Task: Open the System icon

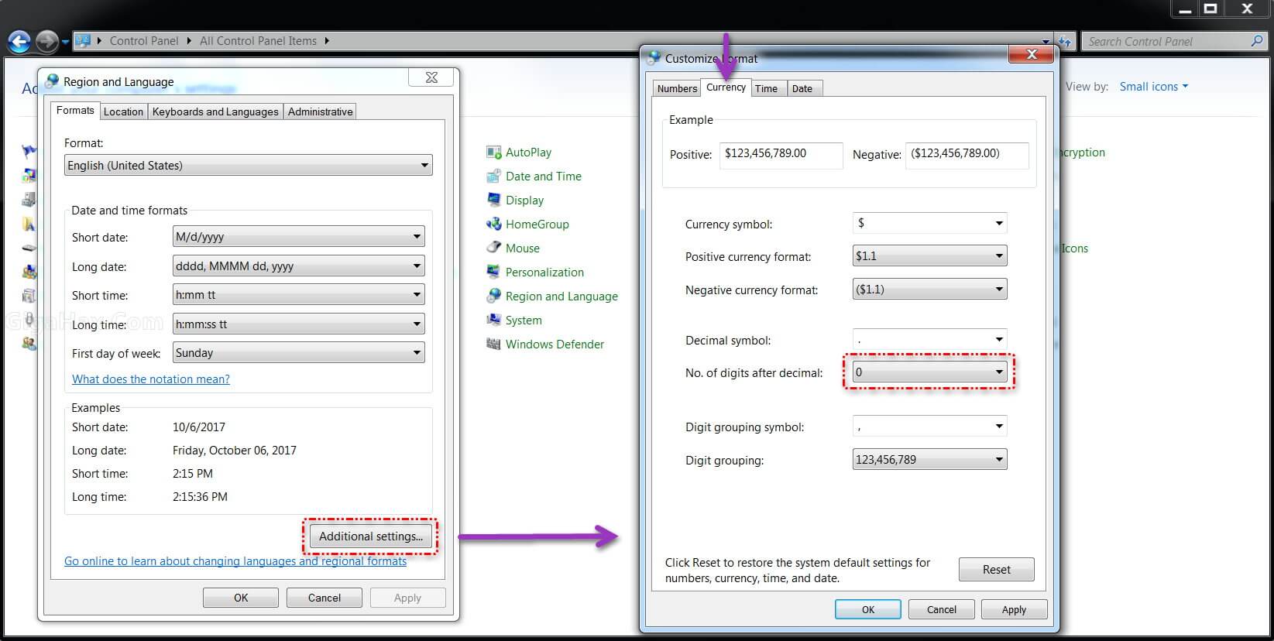Action: point(493,320)
